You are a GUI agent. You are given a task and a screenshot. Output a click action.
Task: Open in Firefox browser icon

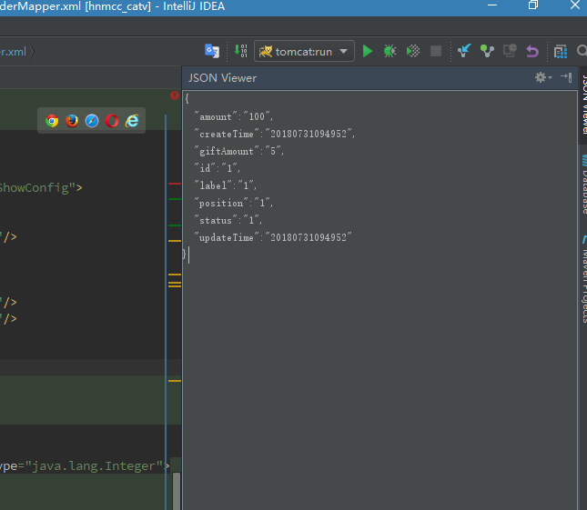(x=72, y=121)
